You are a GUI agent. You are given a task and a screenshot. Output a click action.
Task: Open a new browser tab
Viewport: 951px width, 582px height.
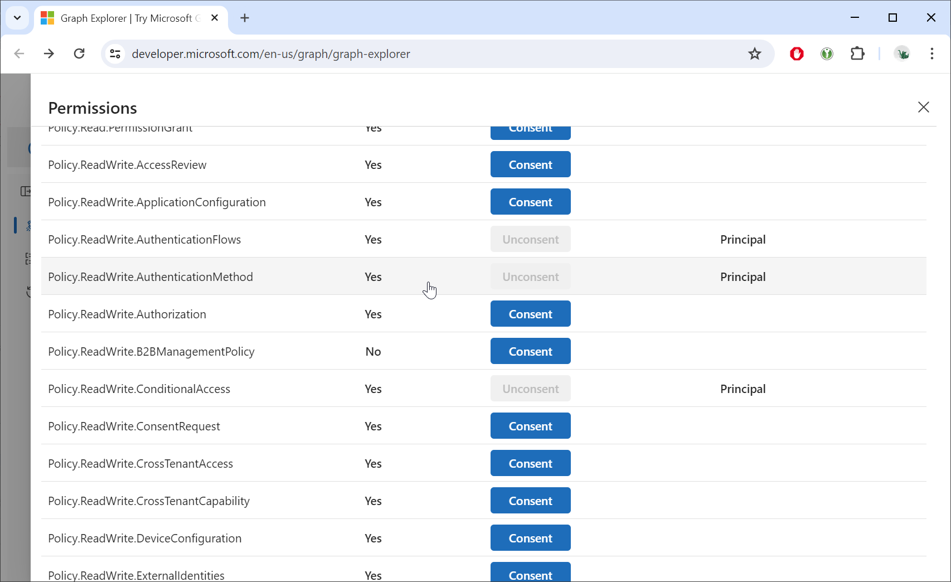pyautogui.click(x=245, y=18)
